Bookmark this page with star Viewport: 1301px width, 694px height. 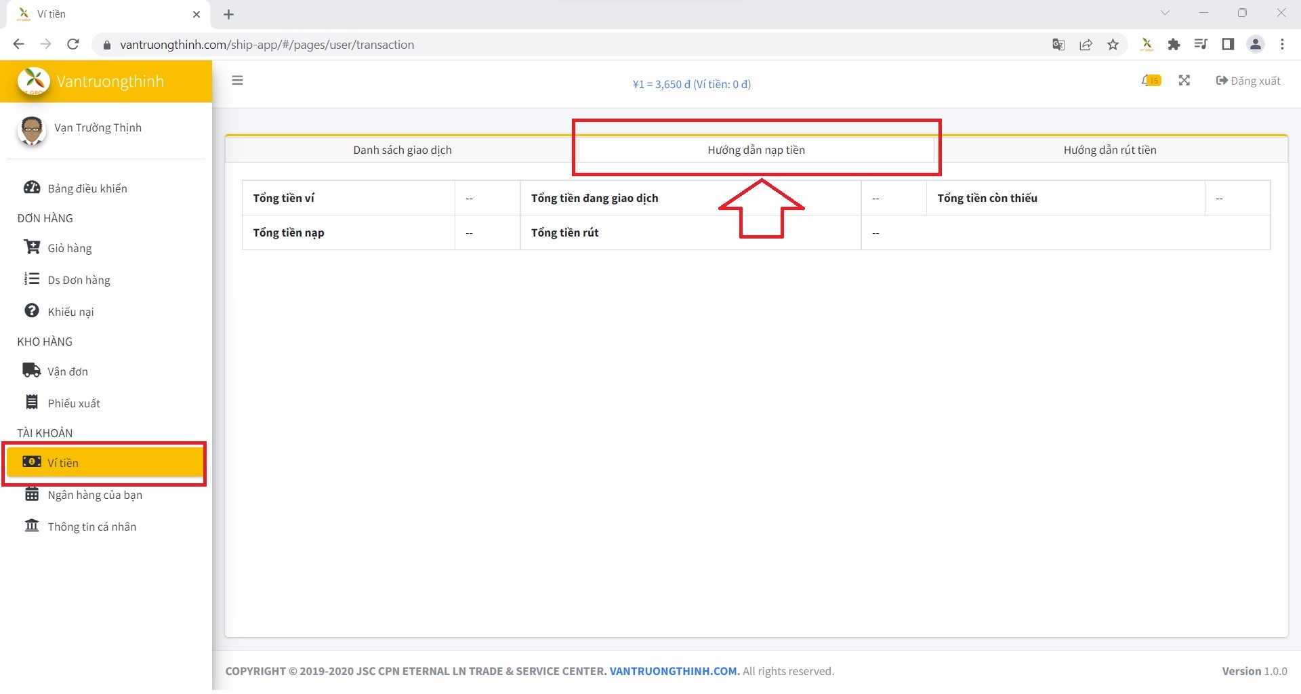pos(1113,45)
